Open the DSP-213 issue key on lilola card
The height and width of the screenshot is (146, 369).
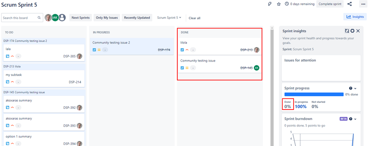(246, 50)
